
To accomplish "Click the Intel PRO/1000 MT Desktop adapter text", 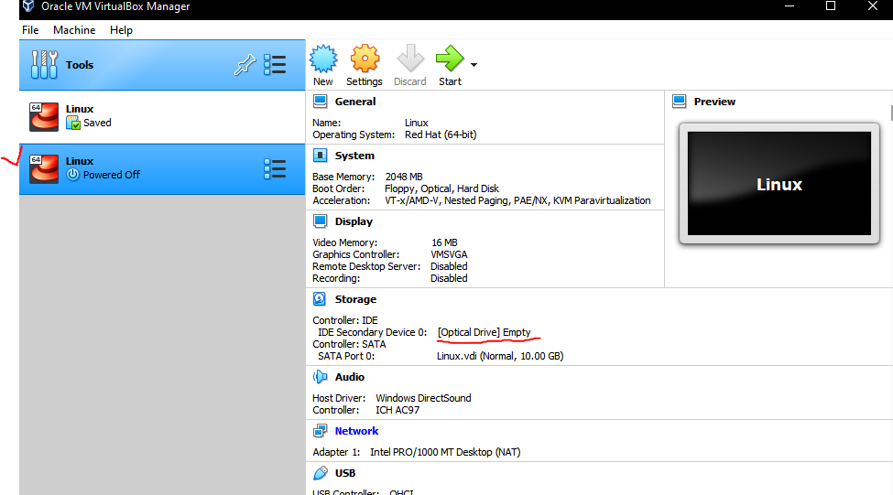I will tap(445, 452).
